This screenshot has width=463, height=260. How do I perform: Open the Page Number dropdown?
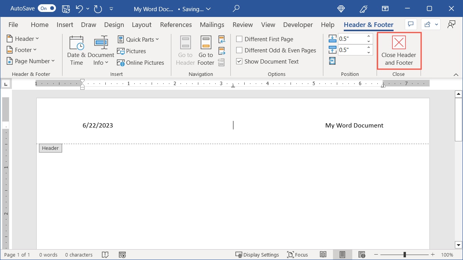click(x=31, y=61)
